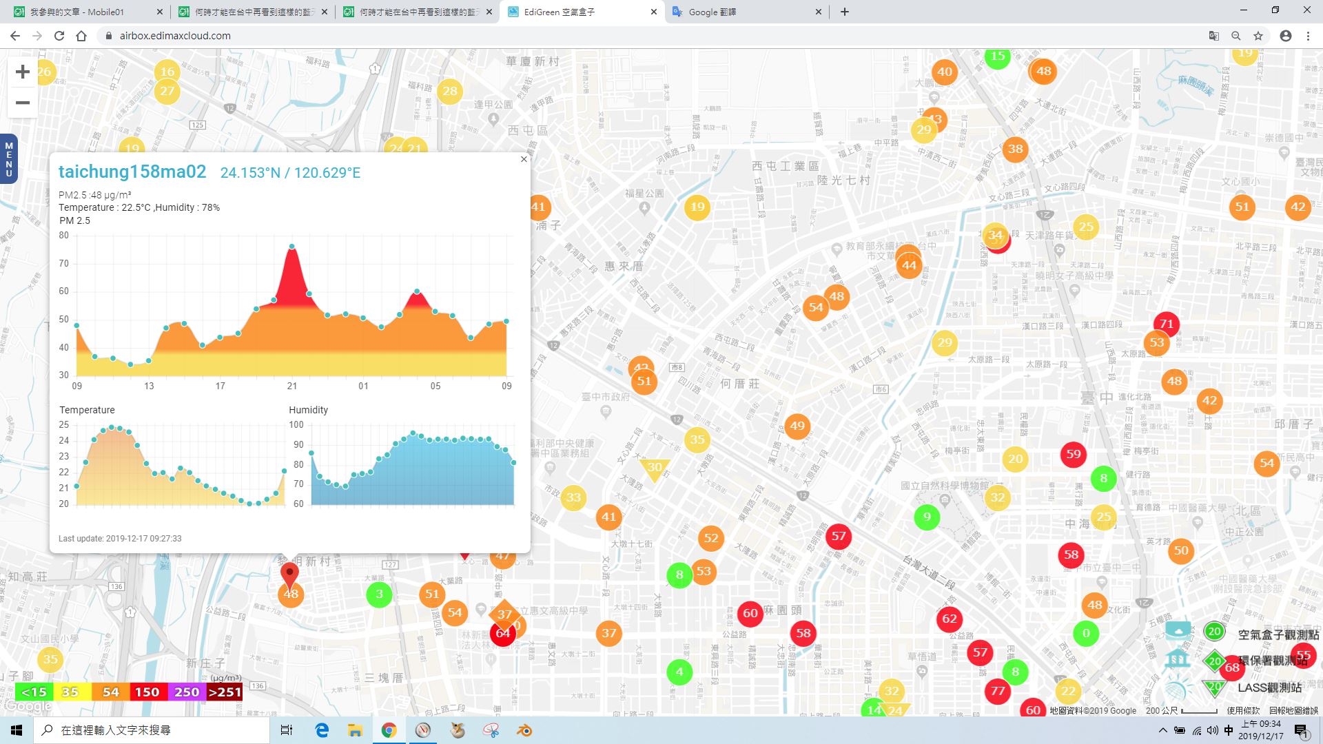The height and width of the screenshot is (744, 1323).
Task: Open Task View on the taskbar
Action: click(287, 730)
